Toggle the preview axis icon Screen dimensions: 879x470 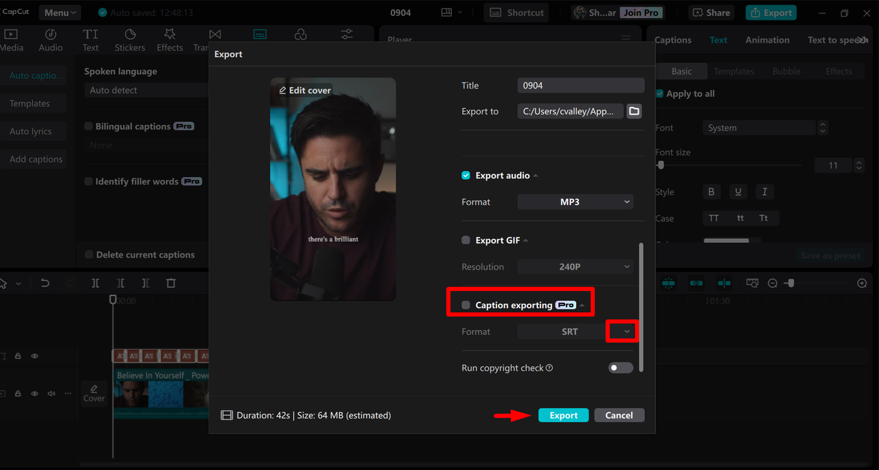point(724,283)
